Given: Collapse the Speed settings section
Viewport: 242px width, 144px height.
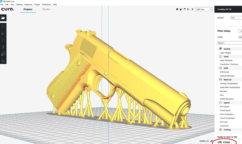Looking at the screenshot, I should pyautogui.click(x=230, y=103).
